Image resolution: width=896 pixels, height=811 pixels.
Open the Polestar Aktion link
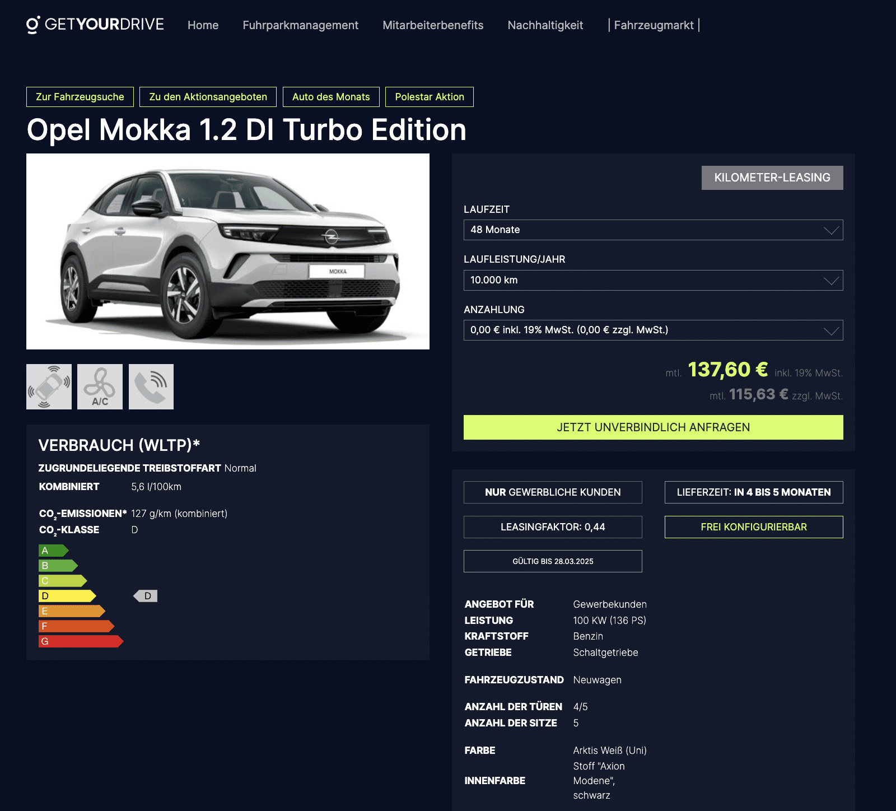click(x=430, y=97)
